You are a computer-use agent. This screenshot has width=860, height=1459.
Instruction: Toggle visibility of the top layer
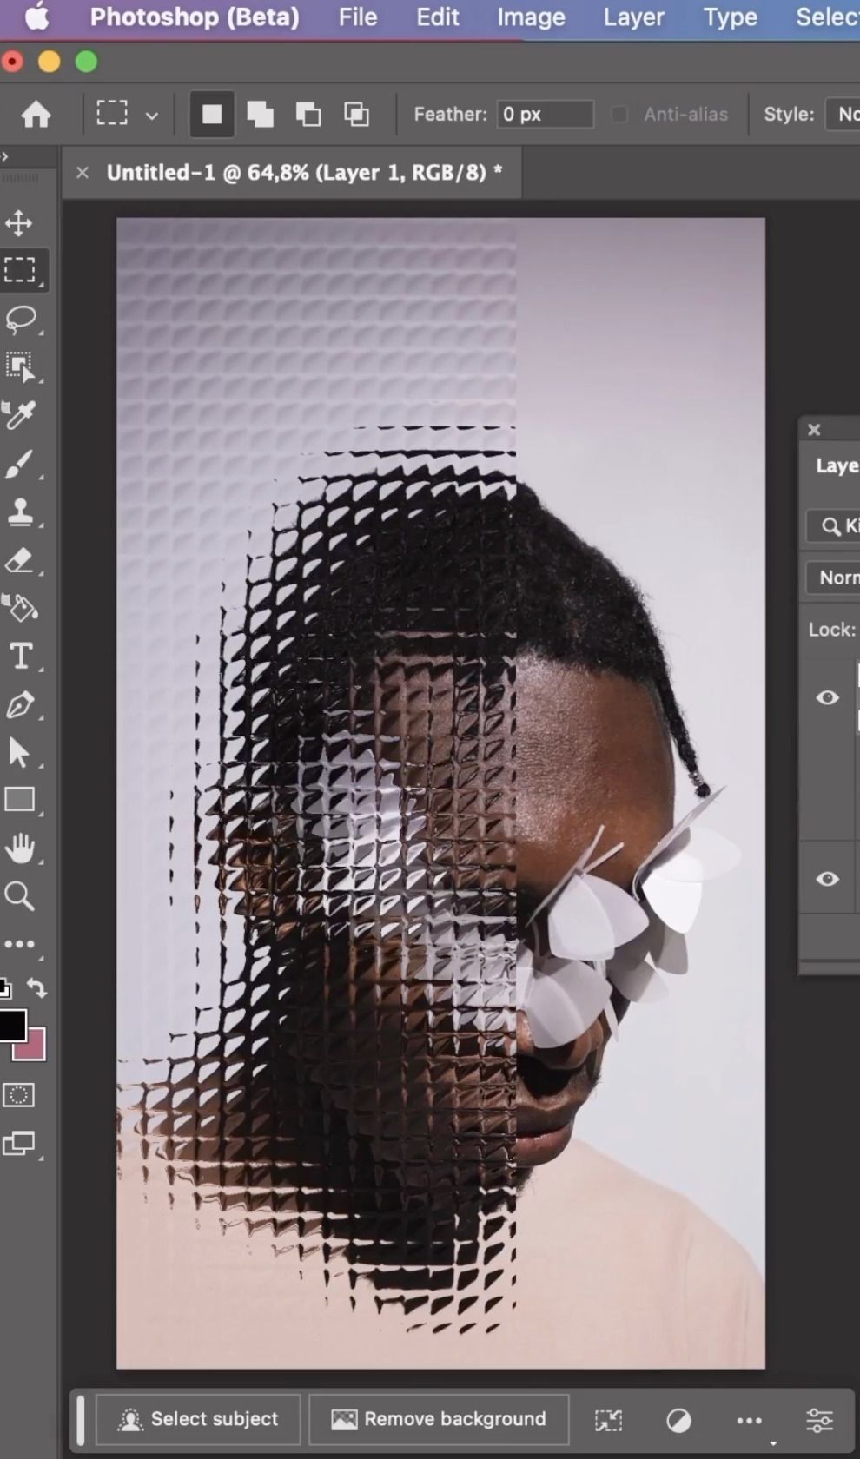click(828, 697)
